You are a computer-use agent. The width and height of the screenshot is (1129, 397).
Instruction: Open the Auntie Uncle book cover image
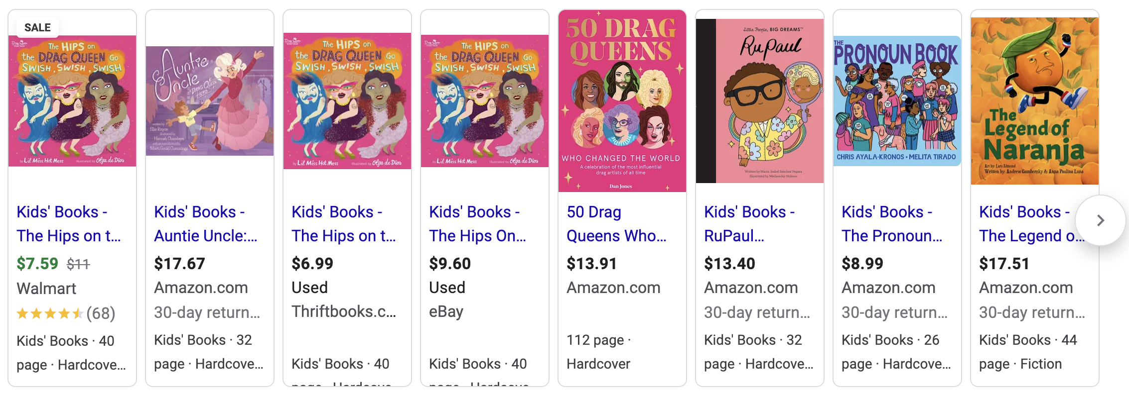click(x=210, y=101)
